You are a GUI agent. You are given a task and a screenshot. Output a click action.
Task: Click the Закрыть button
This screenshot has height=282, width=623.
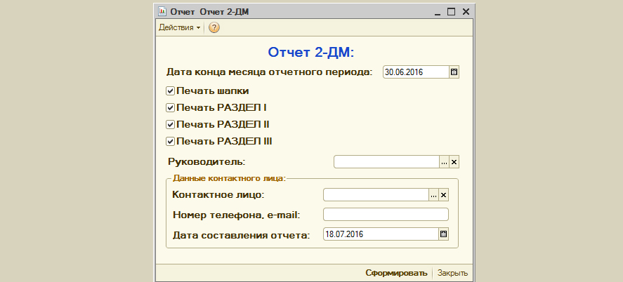(x=452, y=273)
